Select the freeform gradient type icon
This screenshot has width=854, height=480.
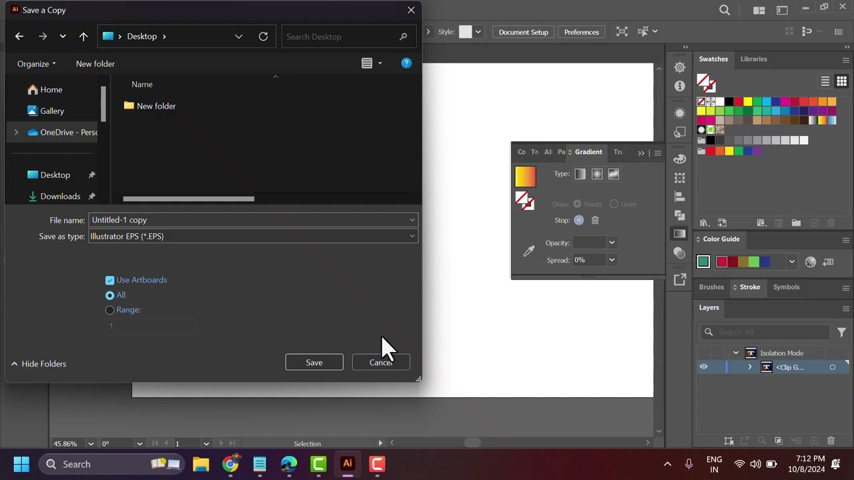(613, 174)
